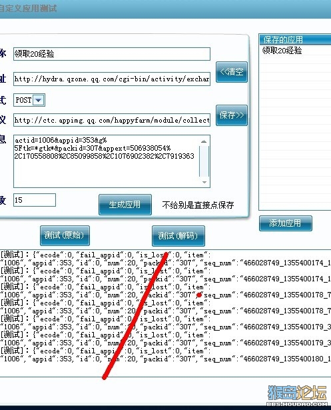Run 测试(原始) raw test button
The width and height of the screenshot is (331, 410).
point(65,235)
